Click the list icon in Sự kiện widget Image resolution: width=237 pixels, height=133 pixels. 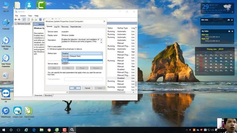(x=229, y=31)
